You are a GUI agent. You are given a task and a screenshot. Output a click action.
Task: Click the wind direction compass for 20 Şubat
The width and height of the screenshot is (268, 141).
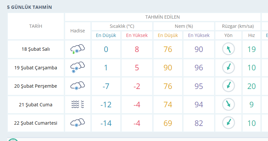229,86
